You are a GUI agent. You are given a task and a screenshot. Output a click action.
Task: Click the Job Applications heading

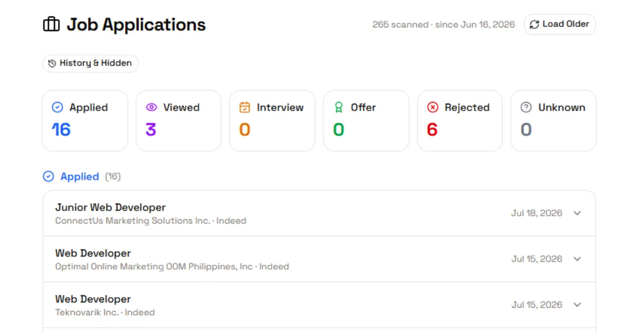click(x=136, y=24)
